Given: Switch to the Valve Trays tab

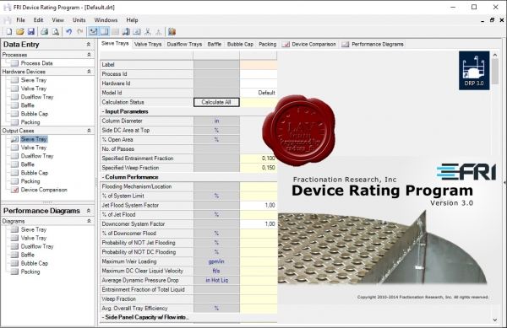Looking at the screenshot, I should tap(148, 44).
